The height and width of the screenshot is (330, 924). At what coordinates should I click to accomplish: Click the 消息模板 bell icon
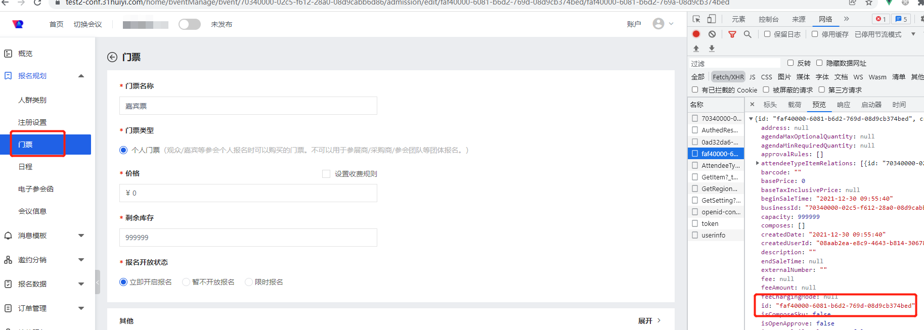tap(8, 235)
